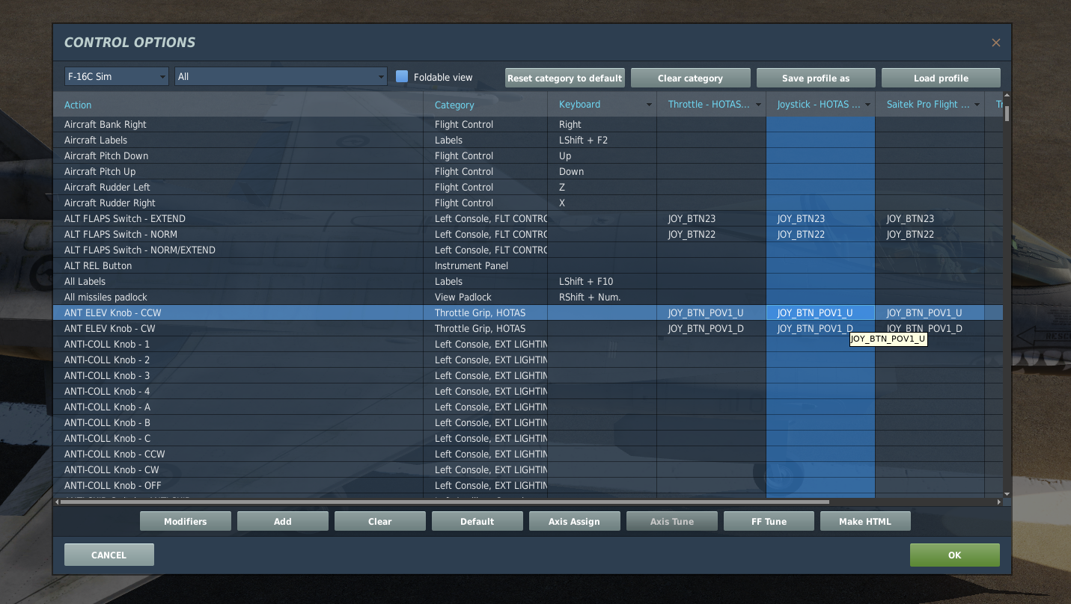1071x604 pixels.
Task: Open the Joystick - HOTAS column dropdown arrow
Action: pyautogui.click(x=867, y=105)
